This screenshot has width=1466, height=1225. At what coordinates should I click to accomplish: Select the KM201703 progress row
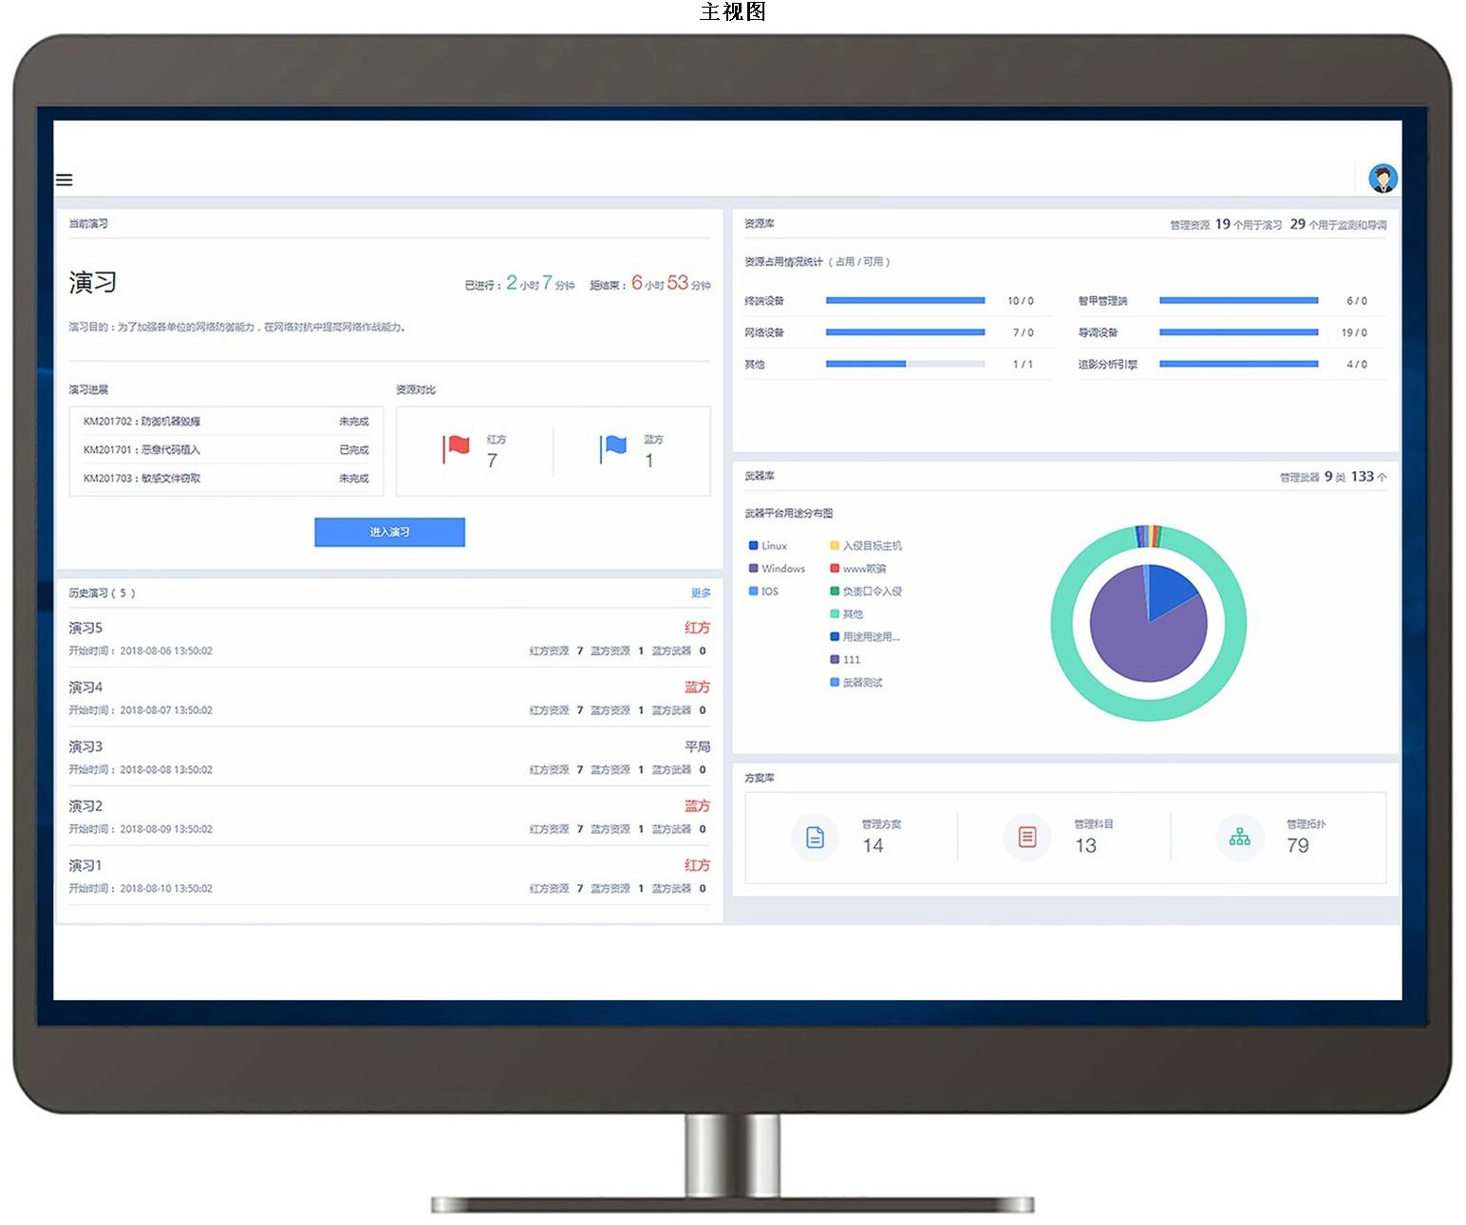click(226, 479)
